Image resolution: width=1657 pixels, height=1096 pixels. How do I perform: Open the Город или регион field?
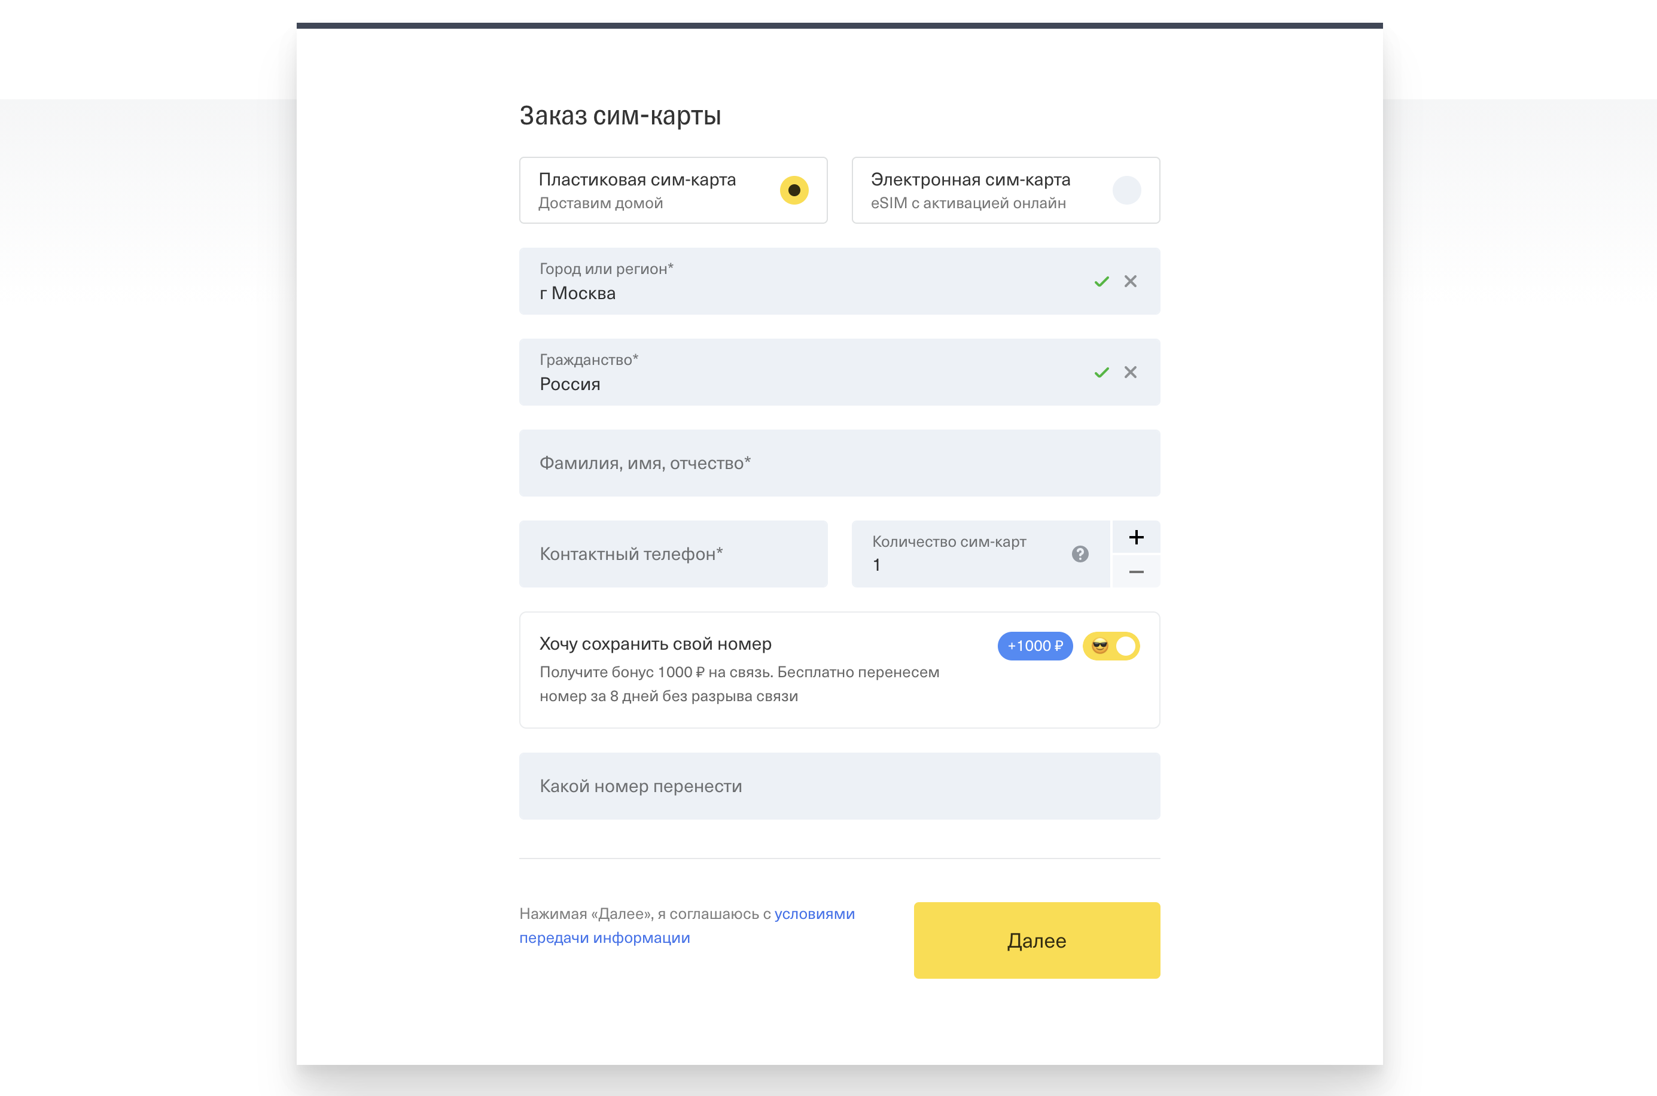pyautogui.click(x=804, y=281)
